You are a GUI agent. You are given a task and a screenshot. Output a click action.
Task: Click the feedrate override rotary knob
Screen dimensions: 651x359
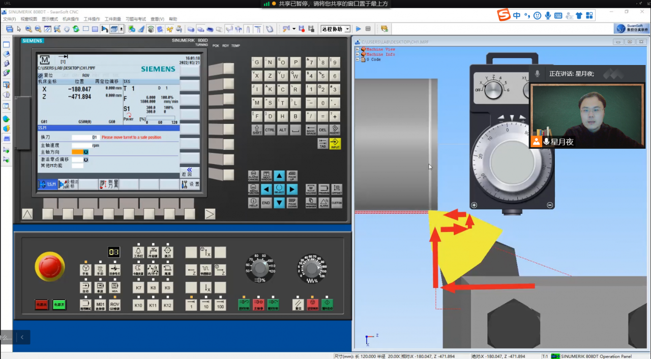point(312,268)
